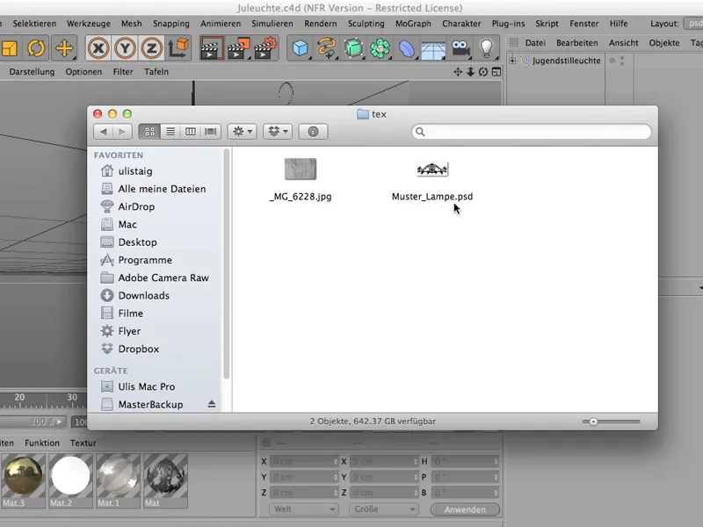Toggle Y axis lock
The width and height of the screenshot is (703, 527).
(x=125, y=48)
